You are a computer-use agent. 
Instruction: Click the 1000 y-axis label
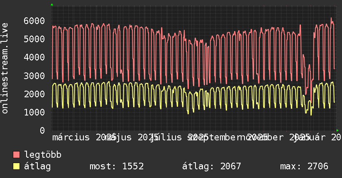coord(34,112)
